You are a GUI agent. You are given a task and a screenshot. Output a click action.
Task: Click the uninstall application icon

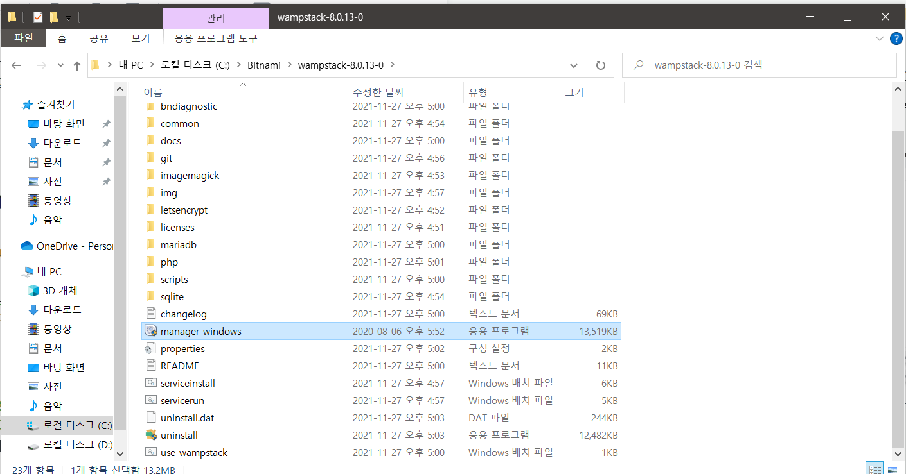point(151,435)
